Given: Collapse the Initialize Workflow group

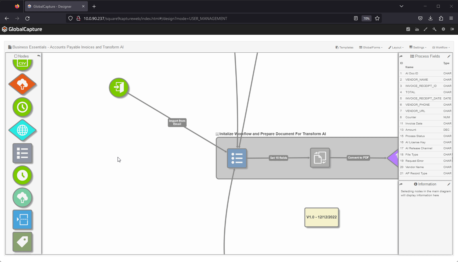Looking at the screenshot, I should [x=217, y=134].
